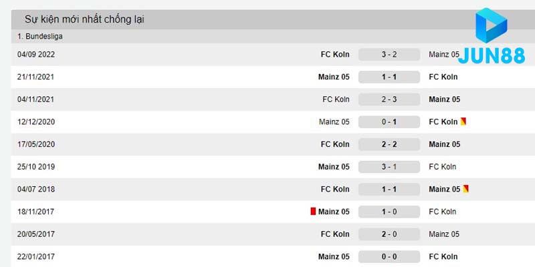535x267 pixels.
Task: Open home team FC Koln on 04/09 2022
Action: [x=335, y=54]
